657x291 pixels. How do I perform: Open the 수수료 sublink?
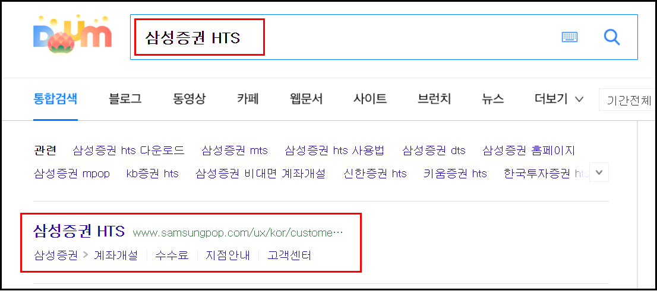[172, 255]
